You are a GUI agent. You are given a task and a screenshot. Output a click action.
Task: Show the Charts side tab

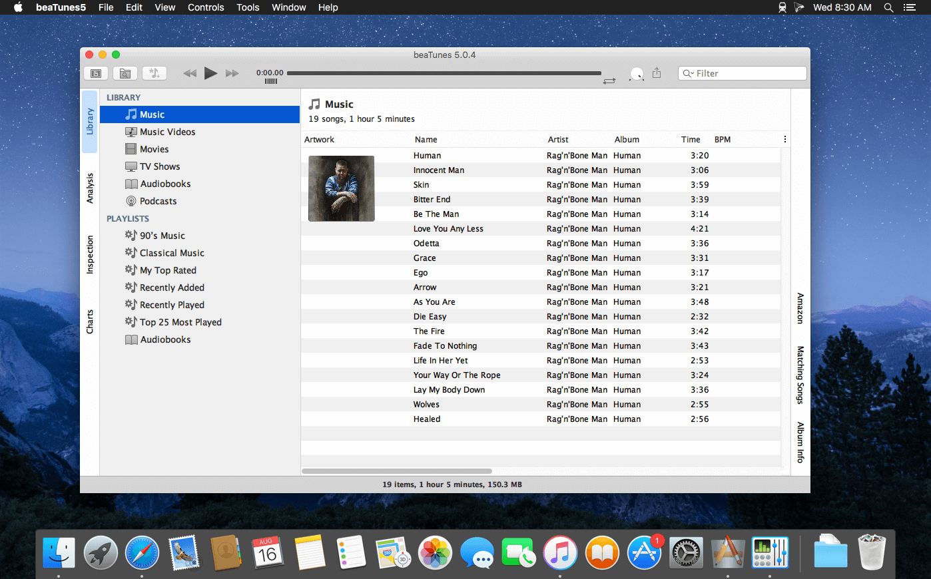pos(90,321)
